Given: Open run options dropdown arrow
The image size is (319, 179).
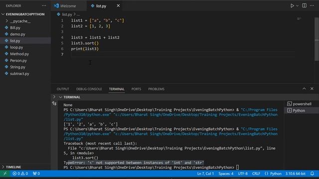Looking at the screenshot, I should point(297,6).
